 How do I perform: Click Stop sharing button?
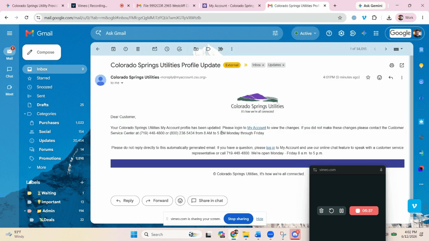[238, 219]
